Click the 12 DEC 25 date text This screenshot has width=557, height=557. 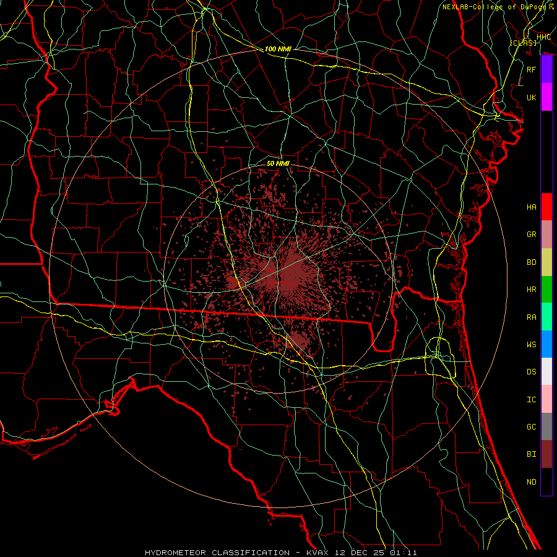(x=361, y=553)
